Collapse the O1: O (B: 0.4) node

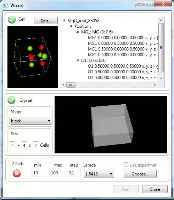(78, 60)
